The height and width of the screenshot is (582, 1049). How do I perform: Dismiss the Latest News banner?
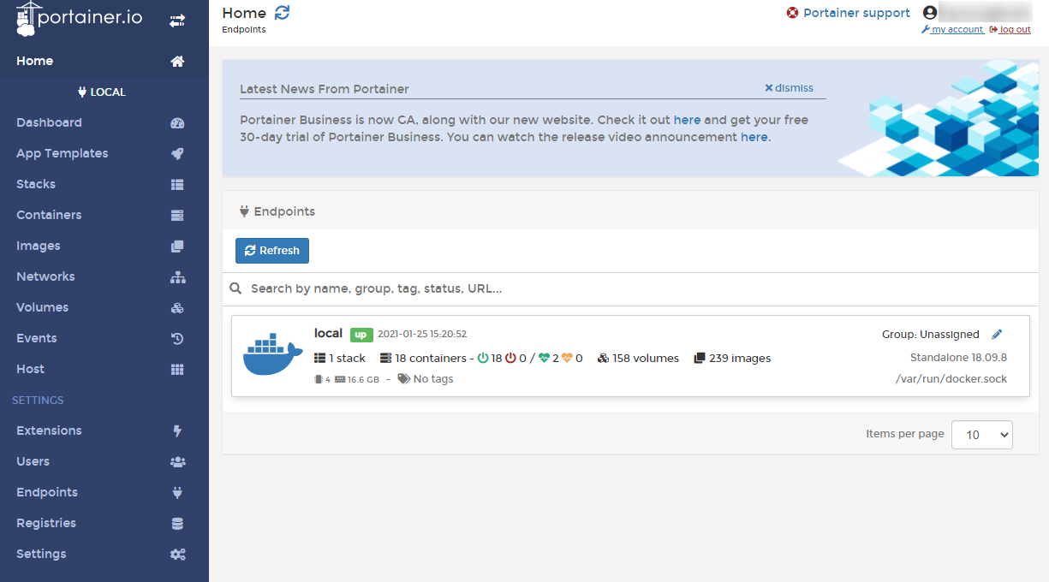coord(789,88)
